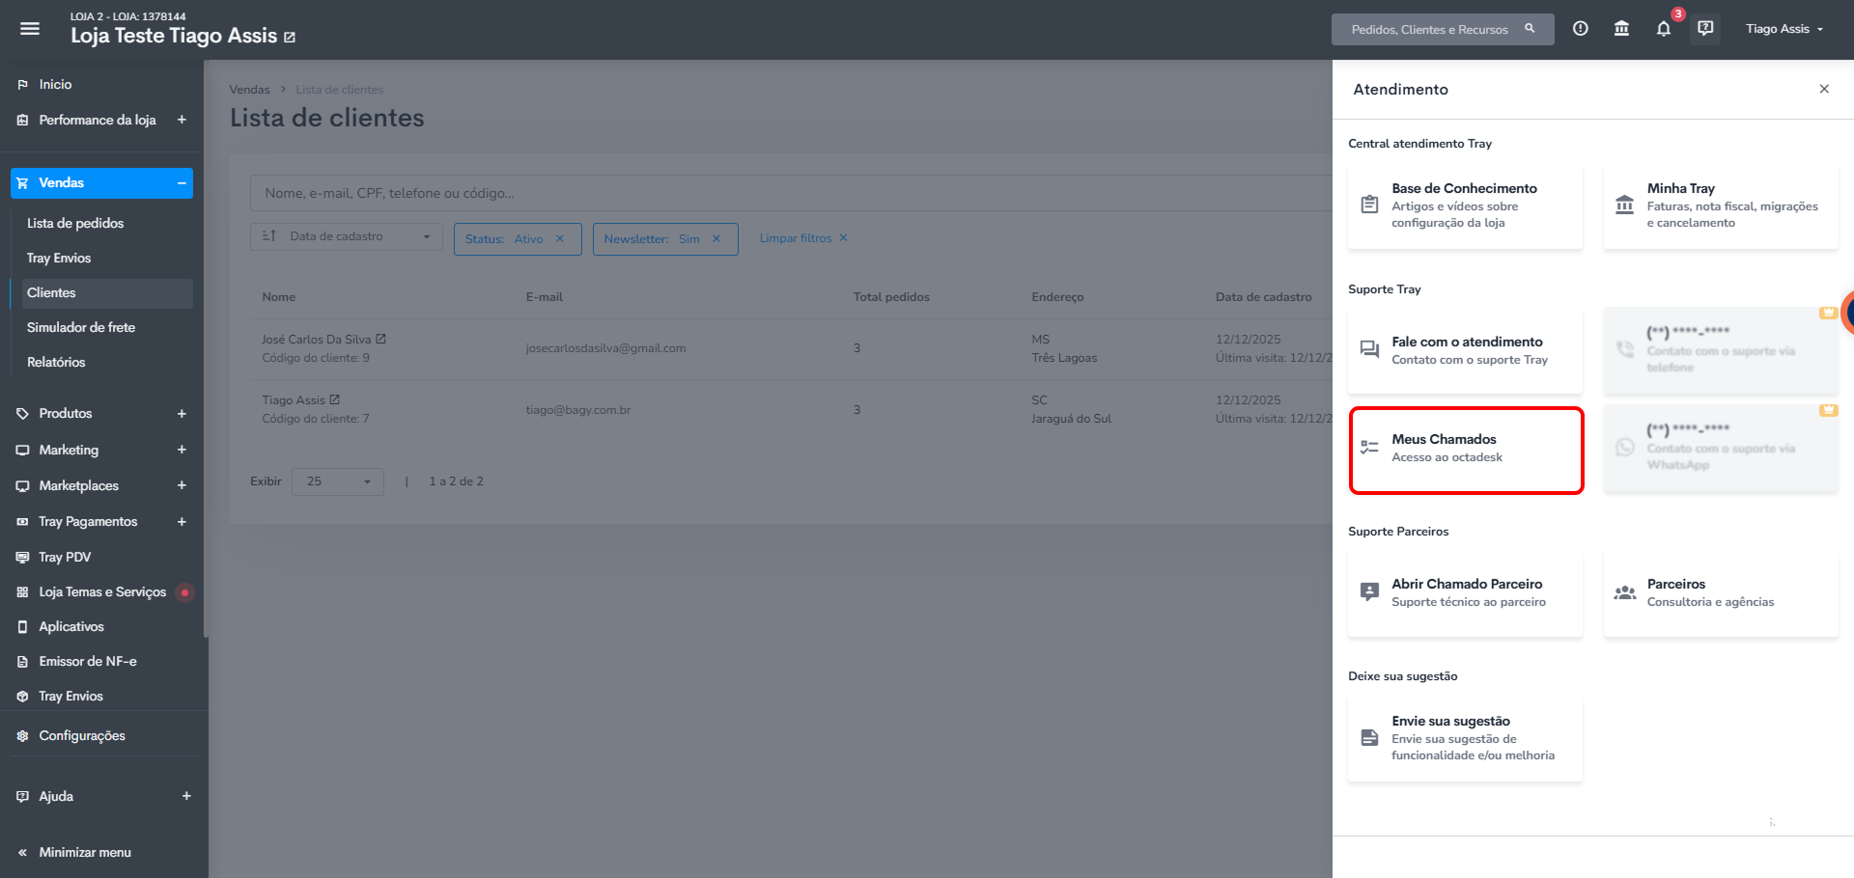Click the Pedidos, Clientes e Recursos search field

(x=1443, y=29)
